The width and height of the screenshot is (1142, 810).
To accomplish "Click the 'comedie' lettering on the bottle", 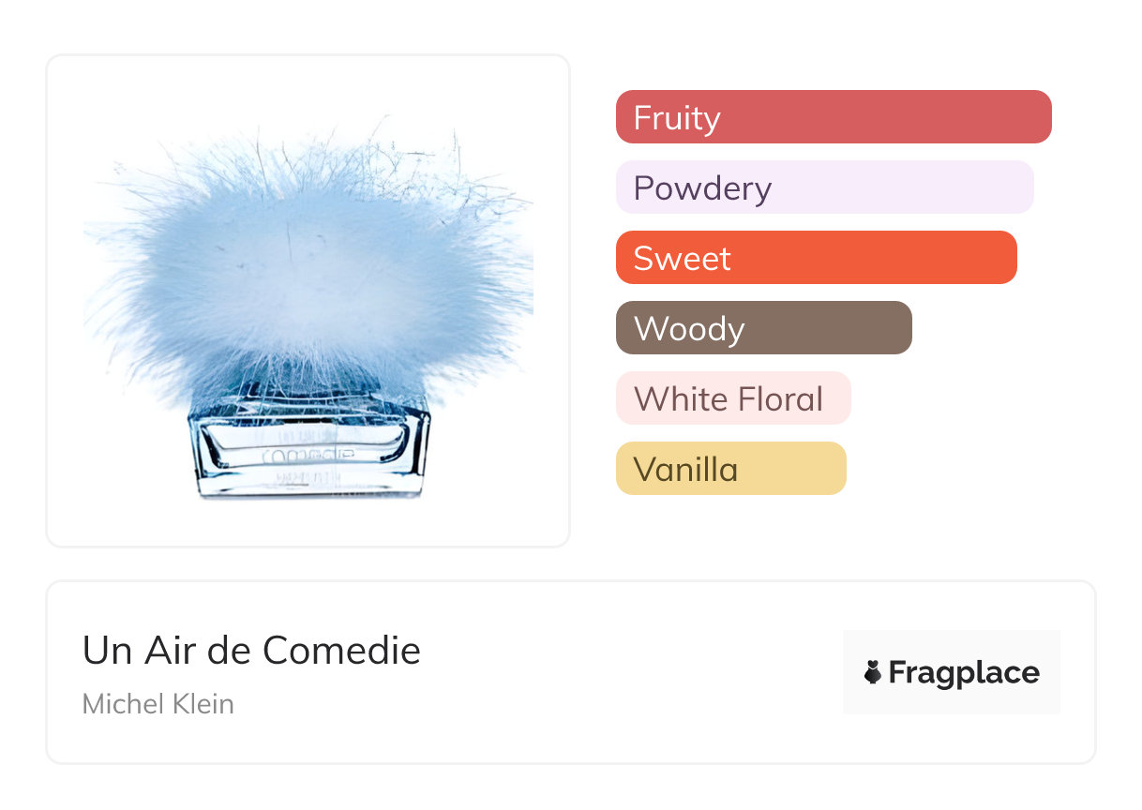I will tap(309, 455).
